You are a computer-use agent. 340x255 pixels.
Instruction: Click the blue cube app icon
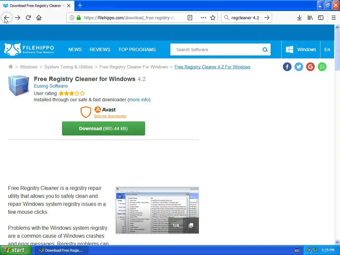(x=19, y=85)
